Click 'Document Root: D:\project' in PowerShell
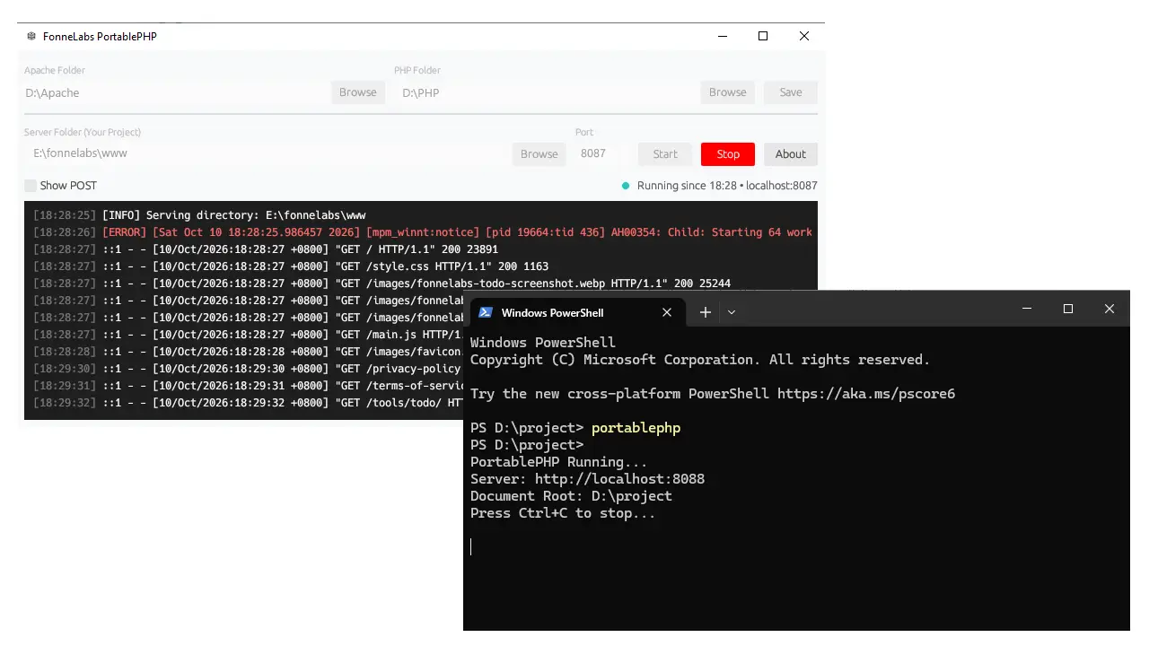The image size is (1149, 646). point(571,496)
